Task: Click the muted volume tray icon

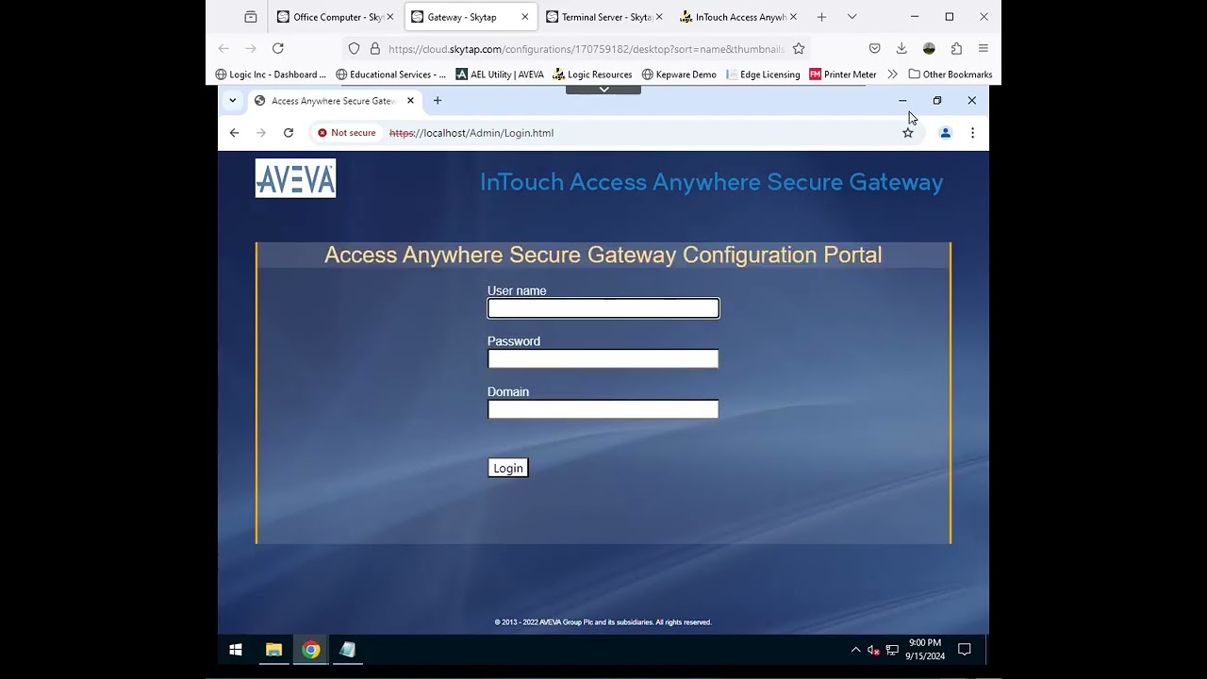Action: pos(873,650)
